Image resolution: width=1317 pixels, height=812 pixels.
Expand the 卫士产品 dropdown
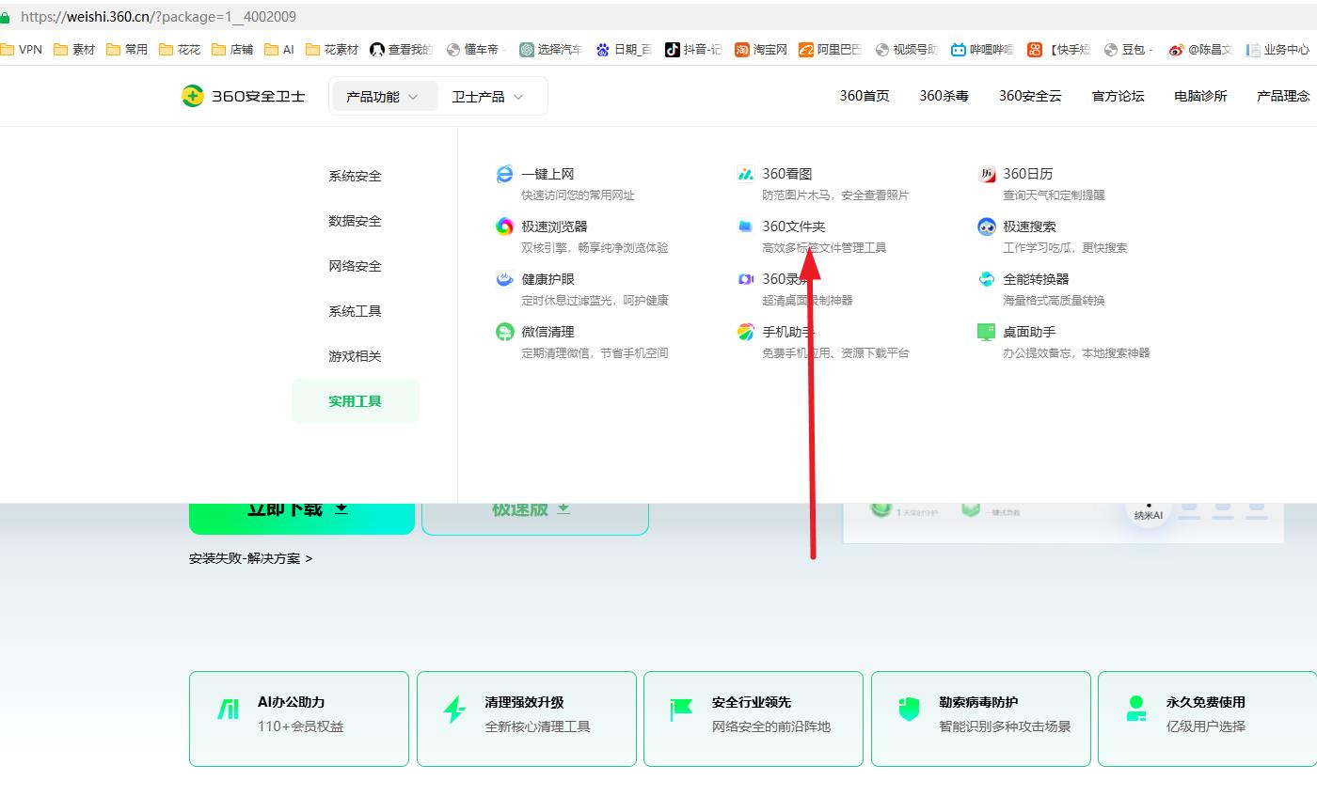point(487,96)
